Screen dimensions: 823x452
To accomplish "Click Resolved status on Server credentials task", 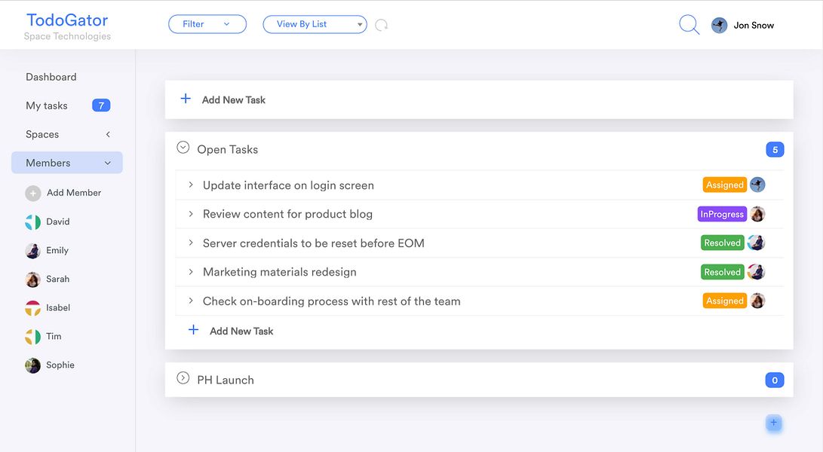I will click(723, 243).
